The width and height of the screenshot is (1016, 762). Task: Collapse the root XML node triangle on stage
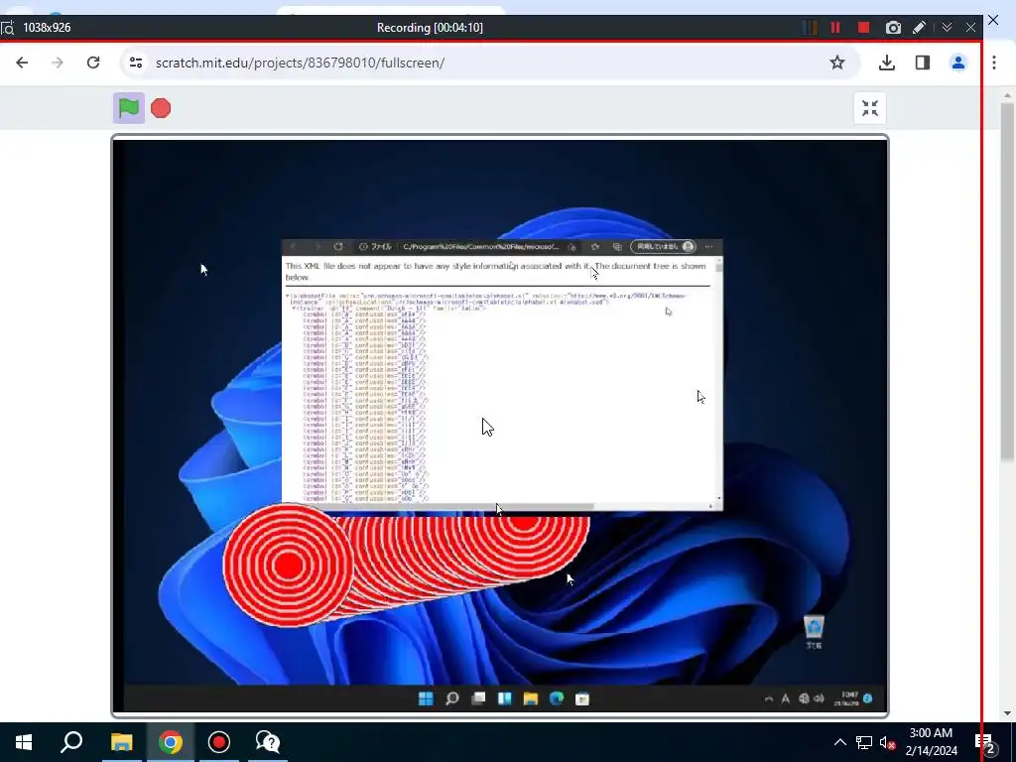pyautogui.click(x=287, y=296)
